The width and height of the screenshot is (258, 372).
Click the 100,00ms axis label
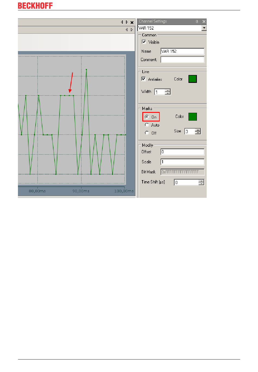(124, 191)
